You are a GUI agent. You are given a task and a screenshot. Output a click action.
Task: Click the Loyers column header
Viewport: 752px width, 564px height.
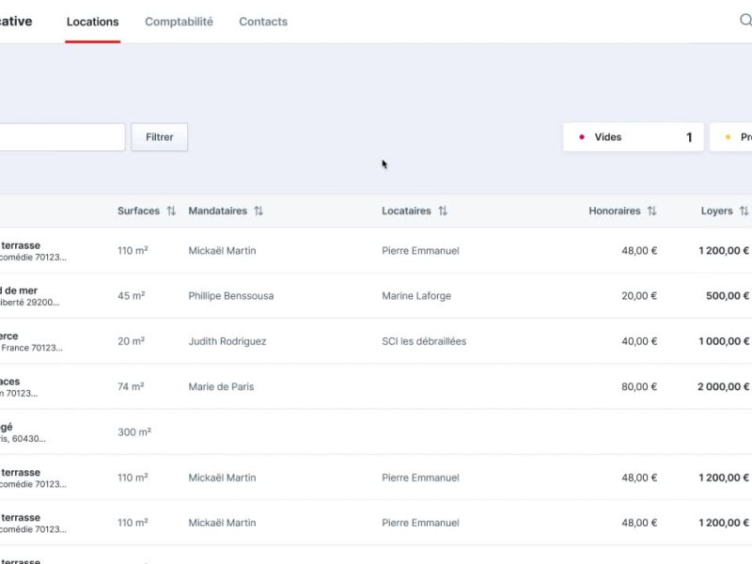pyautogui.click(x=716, y=211)
